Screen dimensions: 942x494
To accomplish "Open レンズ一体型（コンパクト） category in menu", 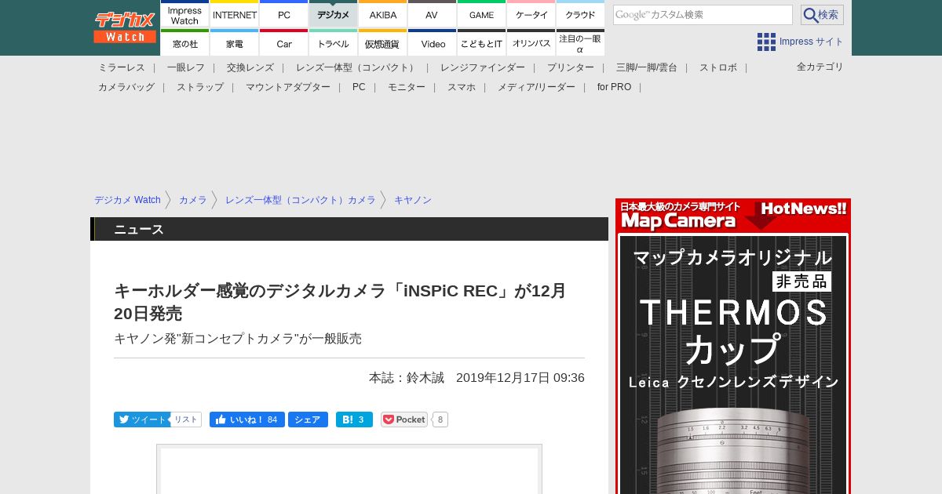I will click(357, 67).
